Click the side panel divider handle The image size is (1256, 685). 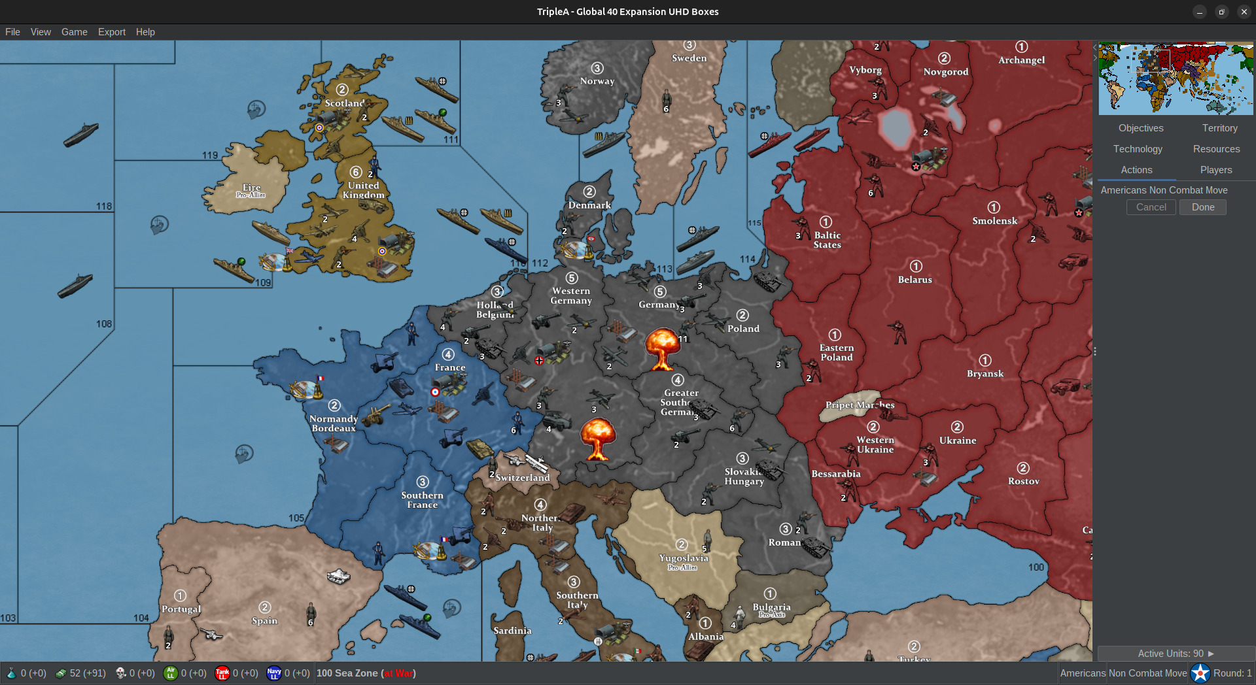pyautogui.click(x=1095, y=352)
